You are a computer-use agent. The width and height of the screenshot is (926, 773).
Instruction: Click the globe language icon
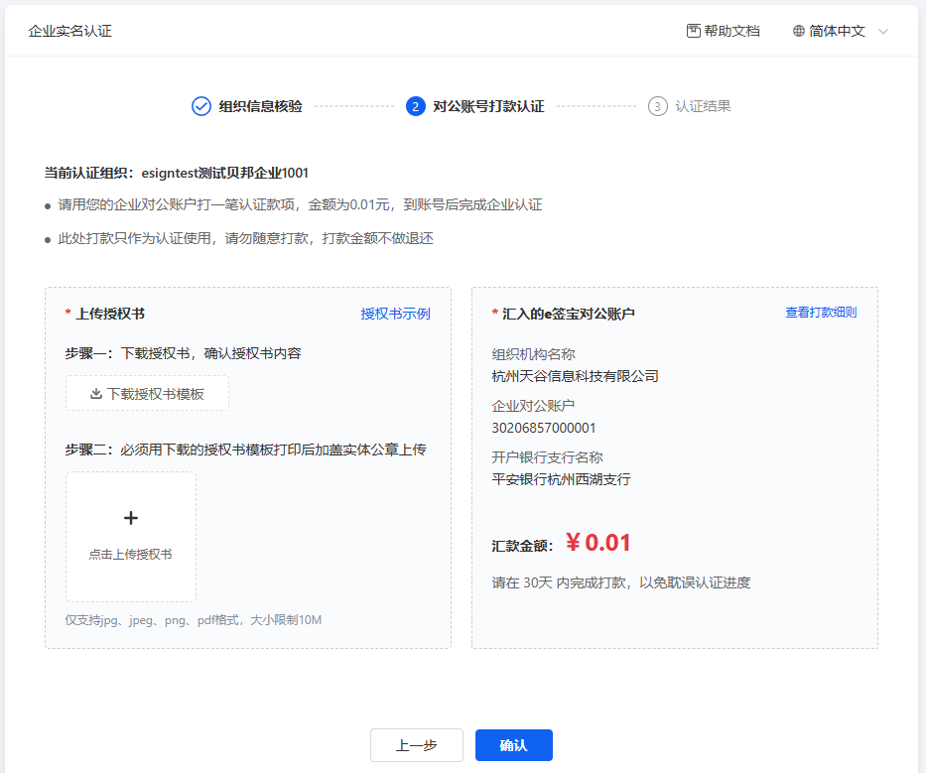click(x=799, y=31)
